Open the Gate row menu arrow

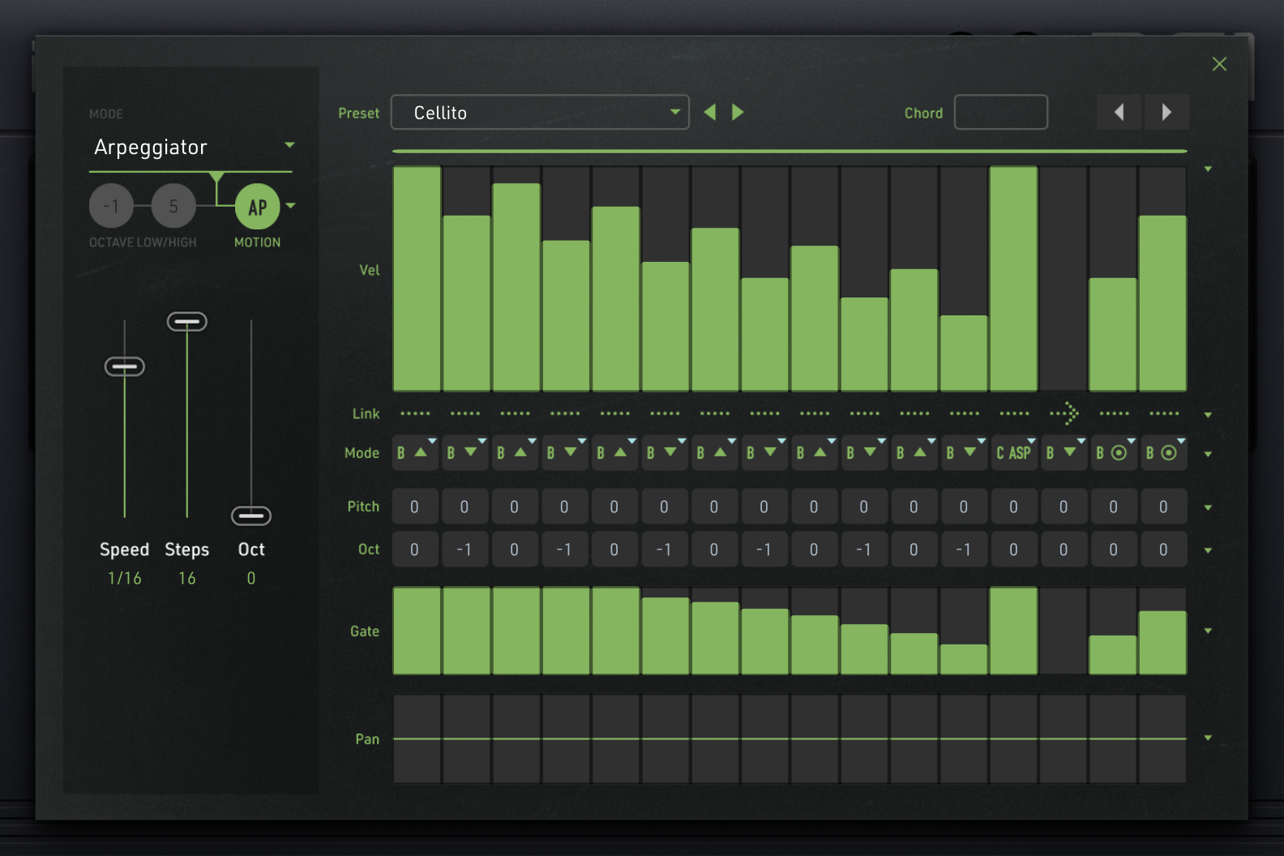click(1208, 631)
